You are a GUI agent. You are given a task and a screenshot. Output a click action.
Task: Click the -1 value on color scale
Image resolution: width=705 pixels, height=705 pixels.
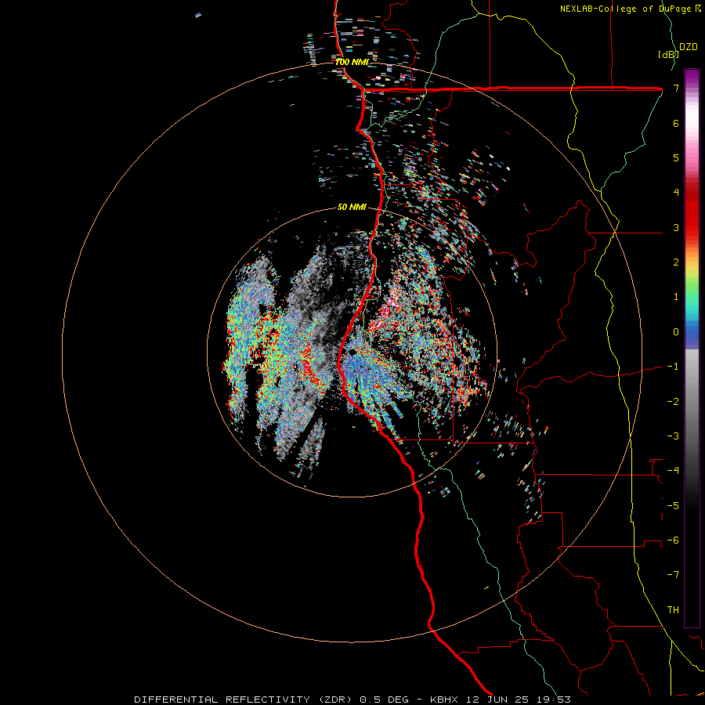click(x=673, y=367)
